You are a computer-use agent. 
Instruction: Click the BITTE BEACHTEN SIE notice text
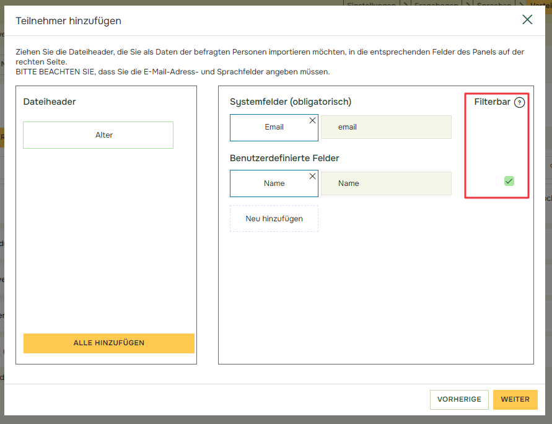click(172, 72)
